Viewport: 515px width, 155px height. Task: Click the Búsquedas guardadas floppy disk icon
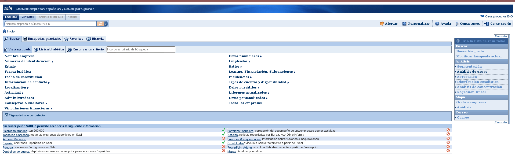click(25, 39)
